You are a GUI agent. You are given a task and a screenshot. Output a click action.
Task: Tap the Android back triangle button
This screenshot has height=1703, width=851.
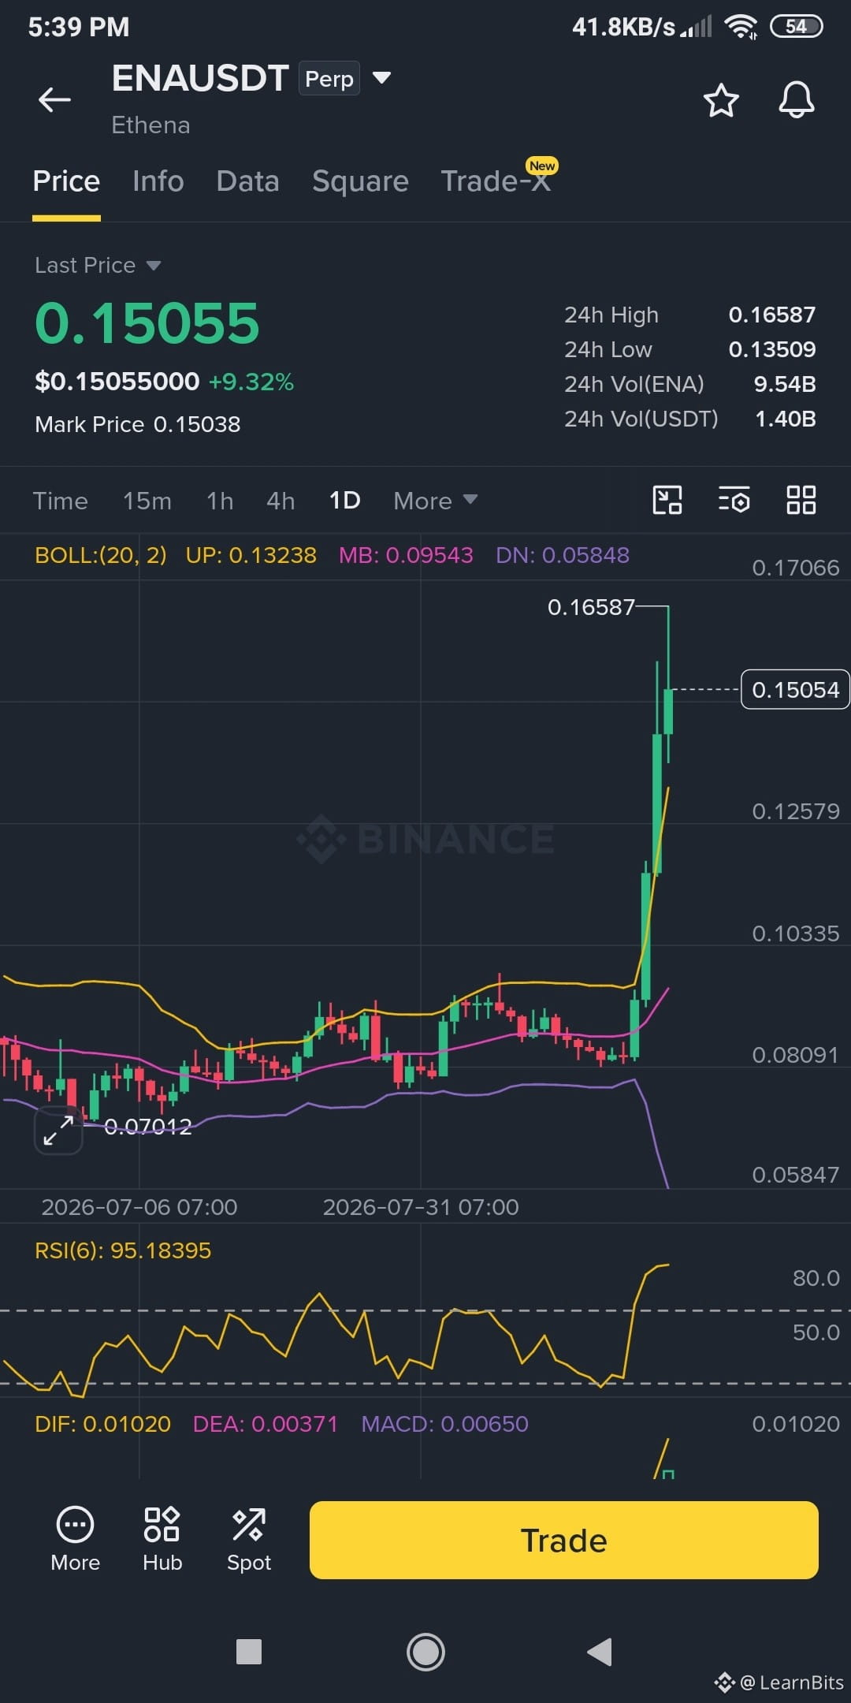pos(600,1652)
